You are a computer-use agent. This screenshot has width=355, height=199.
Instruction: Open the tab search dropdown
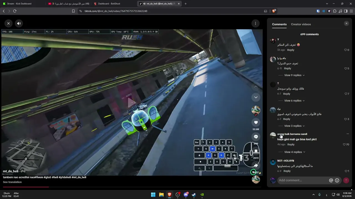pyautogui.click(x=327, y=4)
